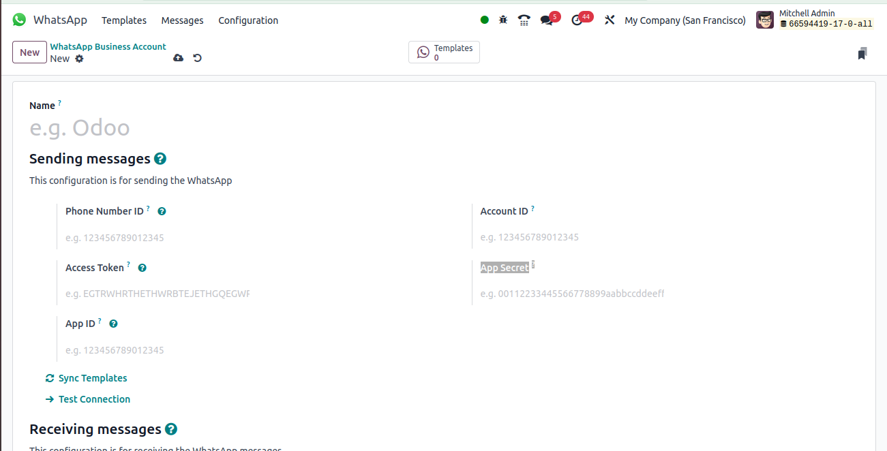This screenshot has height=451, width=887.
Task: Click help icon beside Receiving messages
Action: (x=171, y=429)
